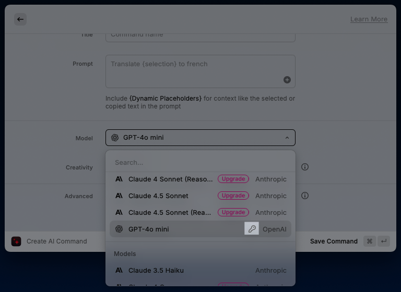This screenshot has height=292, width=401.
Task: Open the Learn More link
Action: 369,19
